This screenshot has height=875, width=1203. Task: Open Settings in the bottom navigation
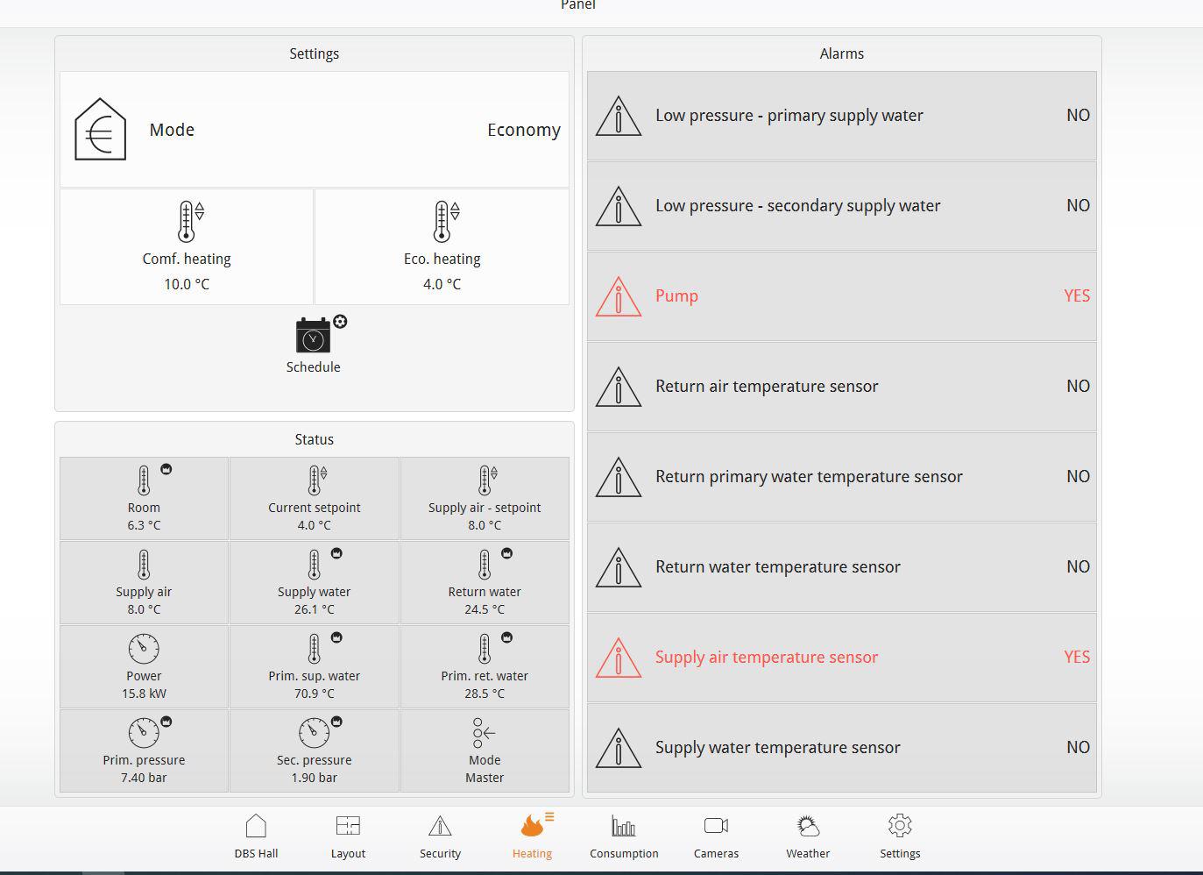pyautogui.click(x=900, y=836)
